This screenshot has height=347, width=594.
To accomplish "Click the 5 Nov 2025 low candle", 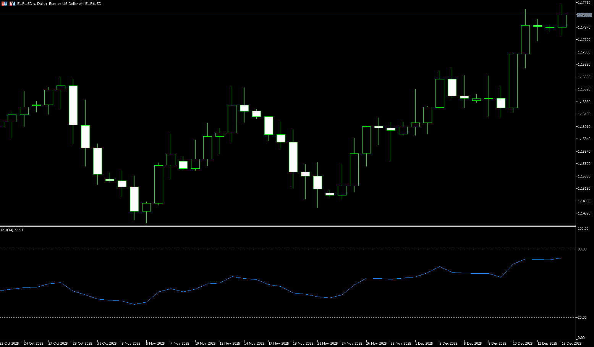I will pyautogui.click(x=146, y=207).
